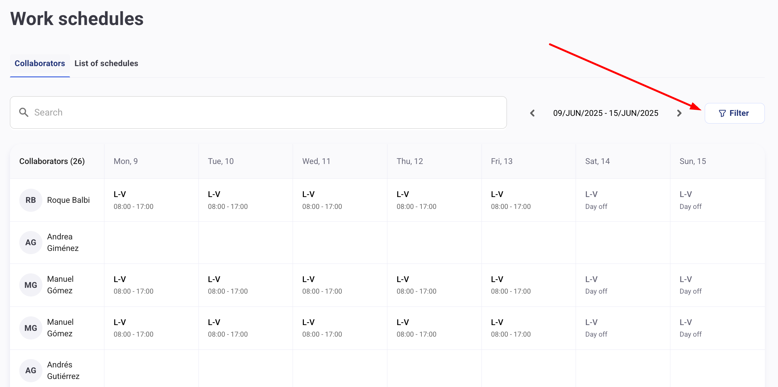Go to previous week with left chevron
Image resolution: width=778 pixels, height=387 pixels.
(532, 113)
